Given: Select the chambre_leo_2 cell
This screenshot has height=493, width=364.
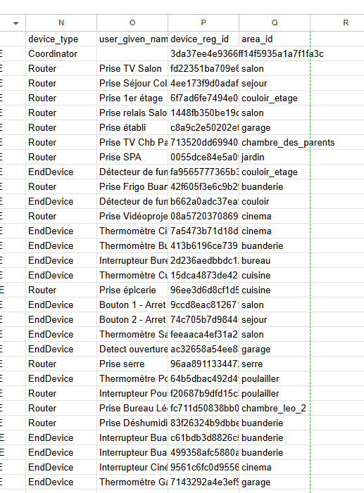Looking at the screenshot, I should coord(275,408).
